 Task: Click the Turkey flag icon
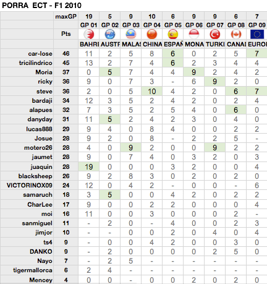tap(215, 34)
